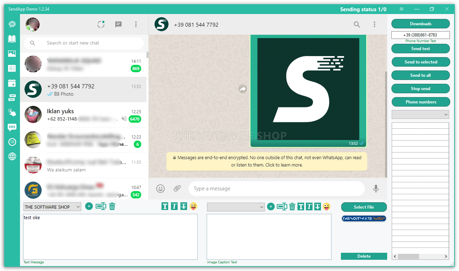
Task: Apply strikethrough to text message
Action: (x=184, y=206)
